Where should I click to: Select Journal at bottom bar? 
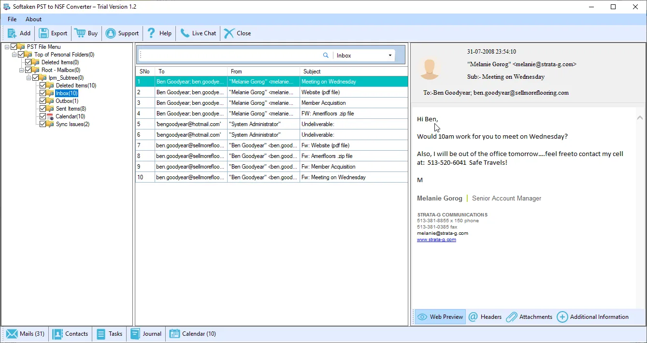(x=146, y=334)
